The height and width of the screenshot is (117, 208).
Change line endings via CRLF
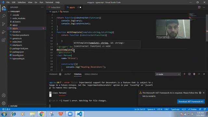click(166, 109)
